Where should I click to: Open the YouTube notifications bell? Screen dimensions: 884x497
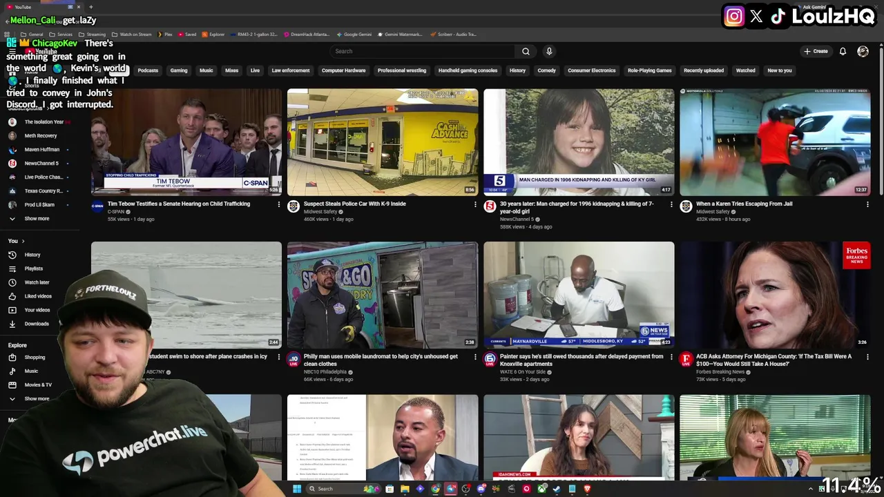tap(843, 51)
